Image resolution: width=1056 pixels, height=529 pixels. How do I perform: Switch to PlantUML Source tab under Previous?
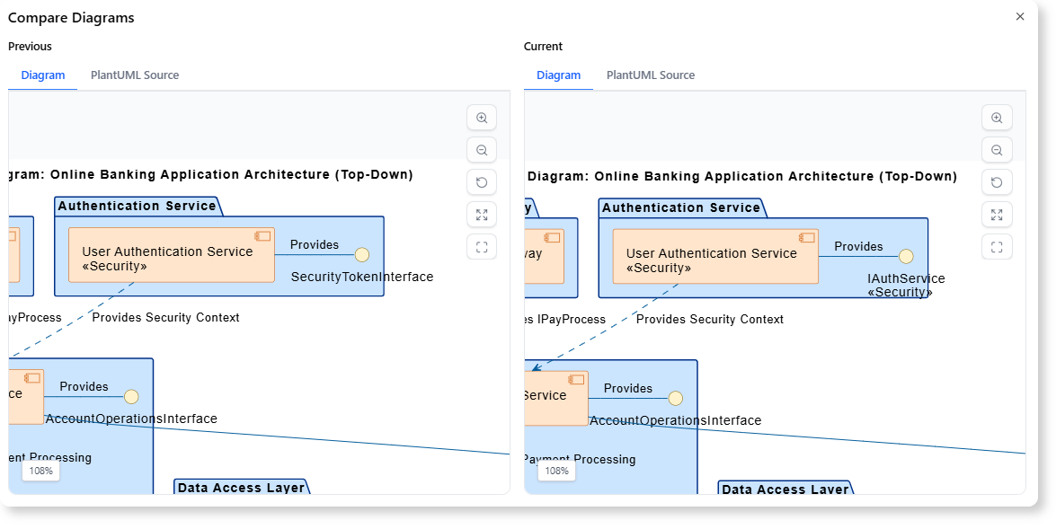(x=135, y=75)
